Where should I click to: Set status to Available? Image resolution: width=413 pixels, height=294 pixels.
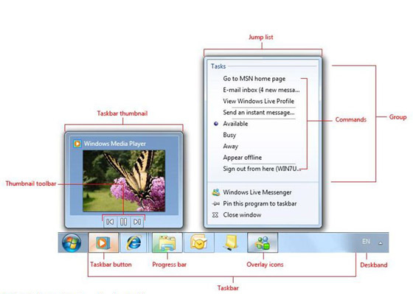tap(235, 124)
